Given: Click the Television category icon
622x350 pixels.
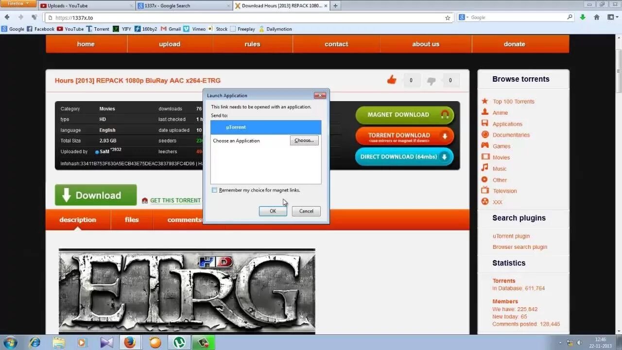Looking at the screenshot, I should click(484, 191).
